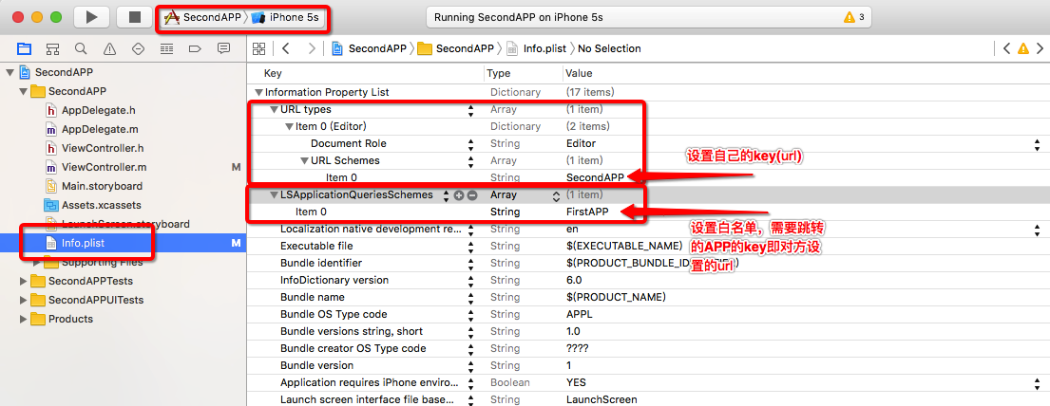The image size is (1050, 406).
Task: Collapse the URL types array
Action: [x=274, y=109]
